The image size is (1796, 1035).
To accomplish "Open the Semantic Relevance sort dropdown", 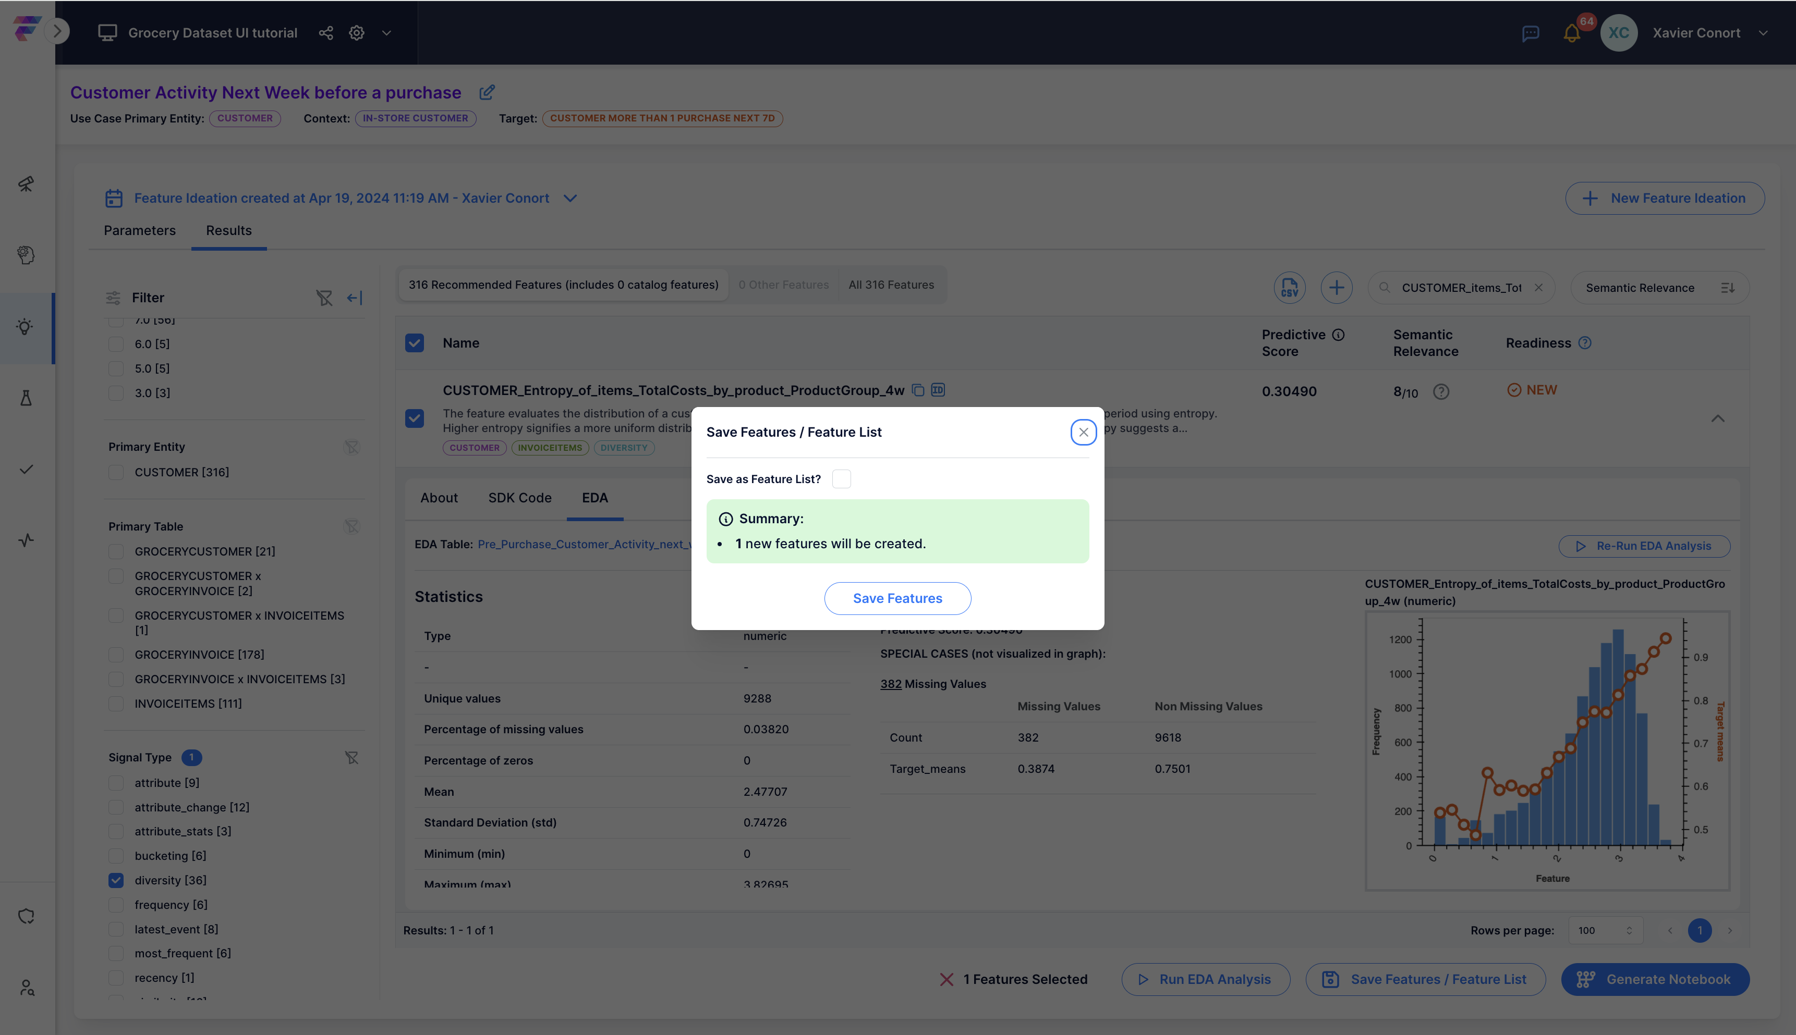I will coord(1660,288).
